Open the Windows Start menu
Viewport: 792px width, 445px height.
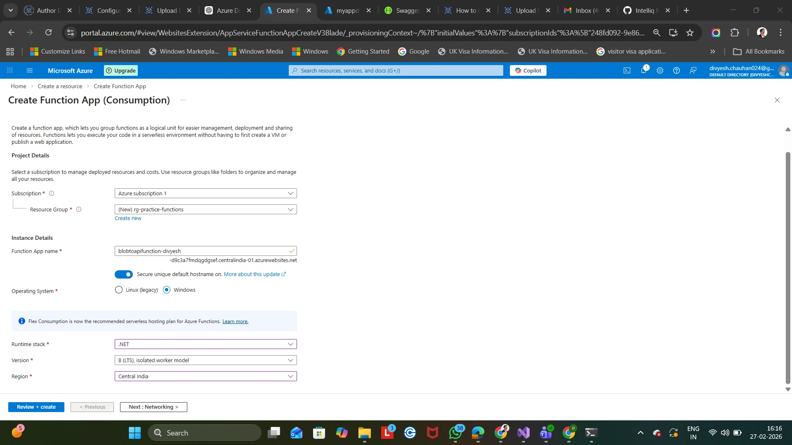click(x=135, y=433)
